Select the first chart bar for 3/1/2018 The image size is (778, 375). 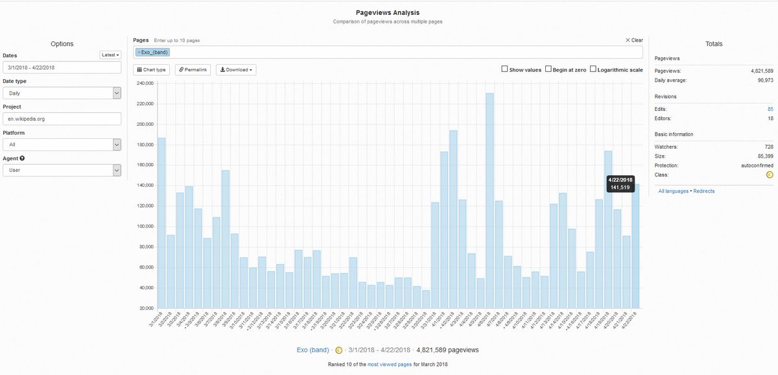click(161, 223)
